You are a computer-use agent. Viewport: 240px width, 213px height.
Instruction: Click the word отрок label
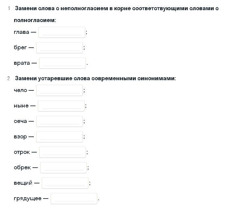pyautogui.click(x=22, y=152)
